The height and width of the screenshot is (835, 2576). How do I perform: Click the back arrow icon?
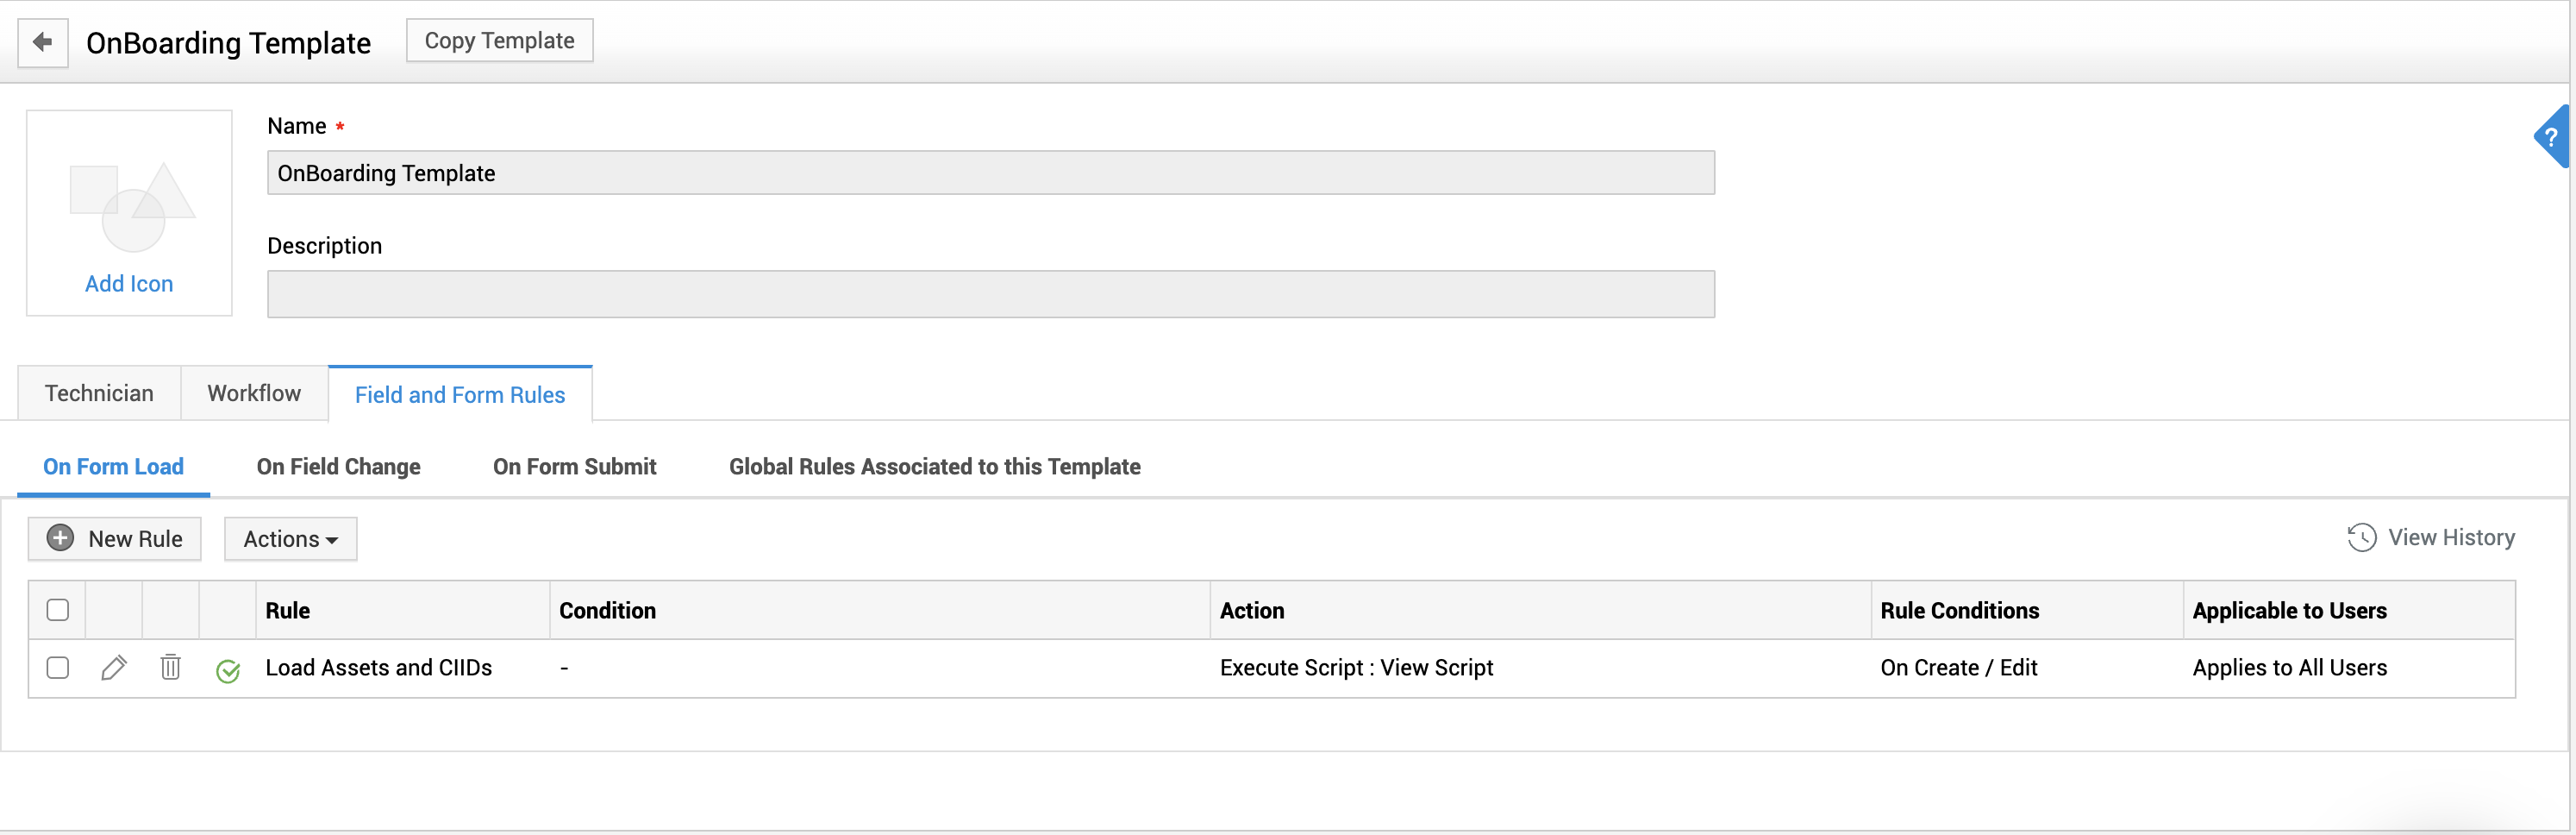42,42
